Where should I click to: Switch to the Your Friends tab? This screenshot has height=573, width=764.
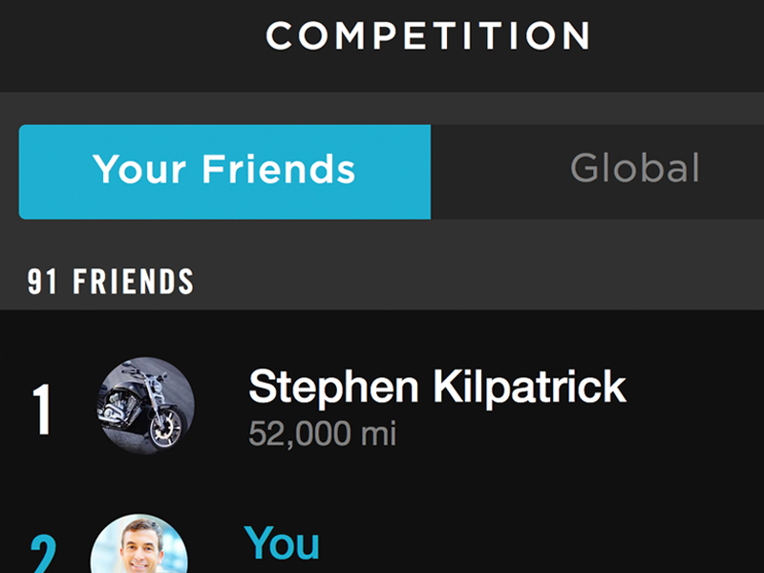click(x=224, y=172)
